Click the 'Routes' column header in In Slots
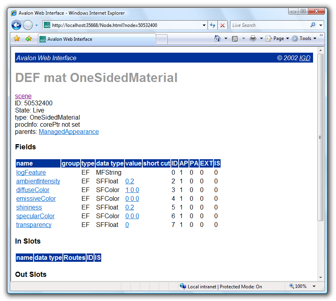The height and width of the screenshot is (301, 336). (74, 257)
